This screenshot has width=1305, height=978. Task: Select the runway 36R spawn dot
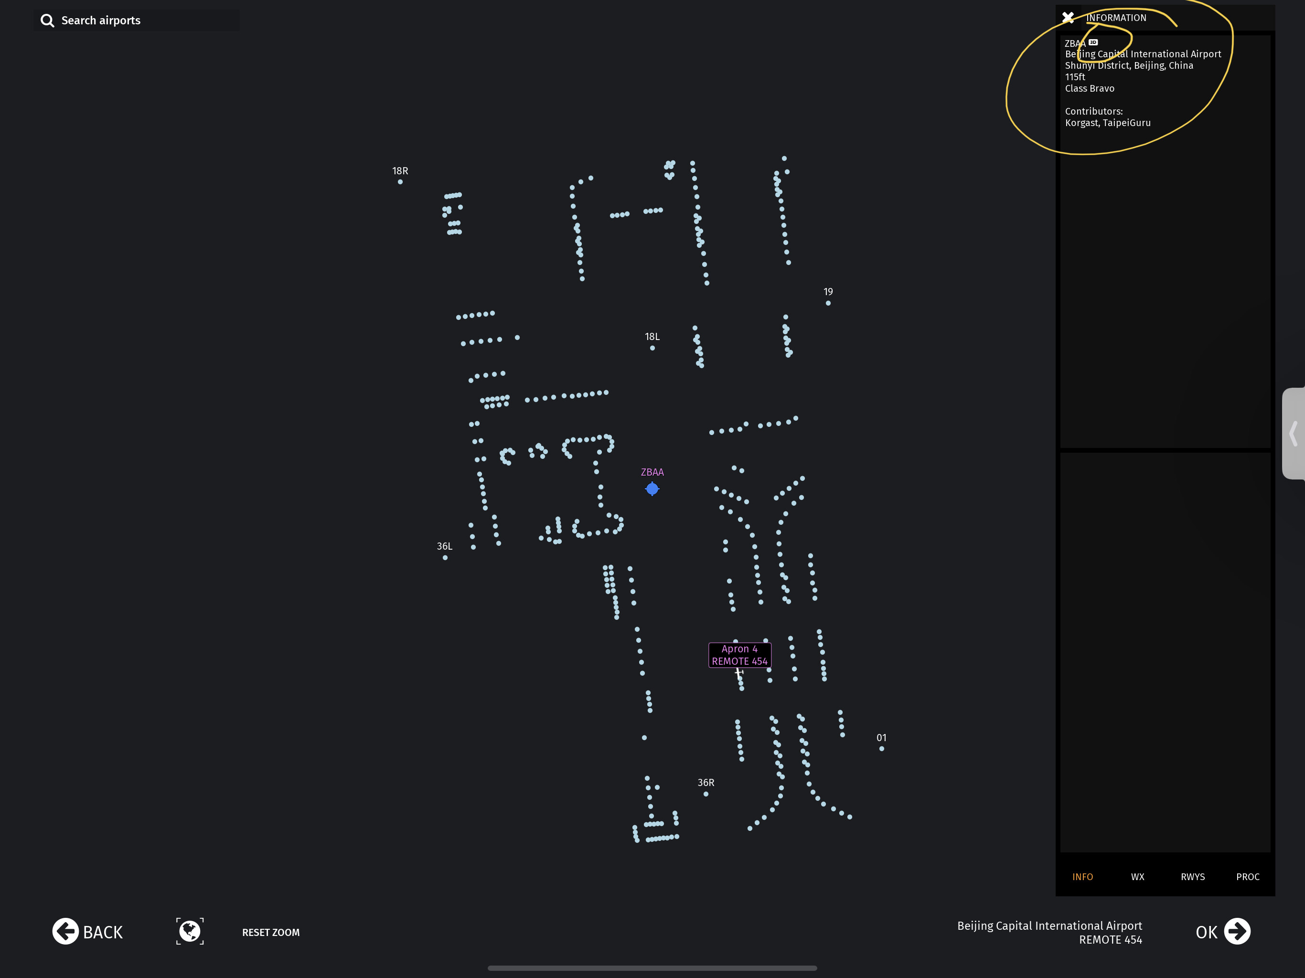pos(706,794)
